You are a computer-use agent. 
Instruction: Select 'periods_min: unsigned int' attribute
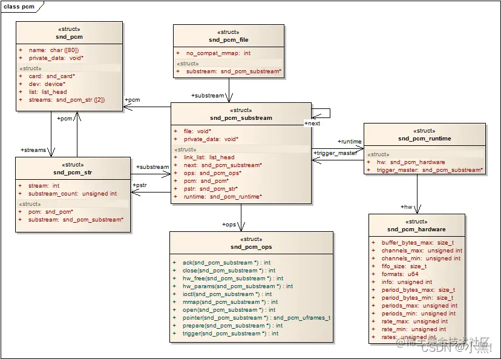[419, 314]
